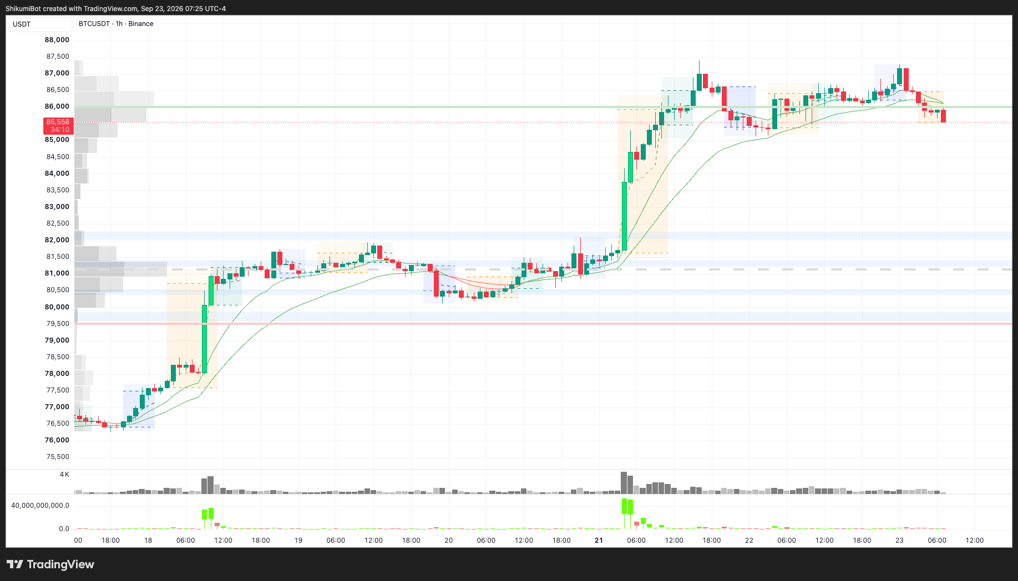
Task: Click the red 85,558 current price label
Action: (58, 126)
